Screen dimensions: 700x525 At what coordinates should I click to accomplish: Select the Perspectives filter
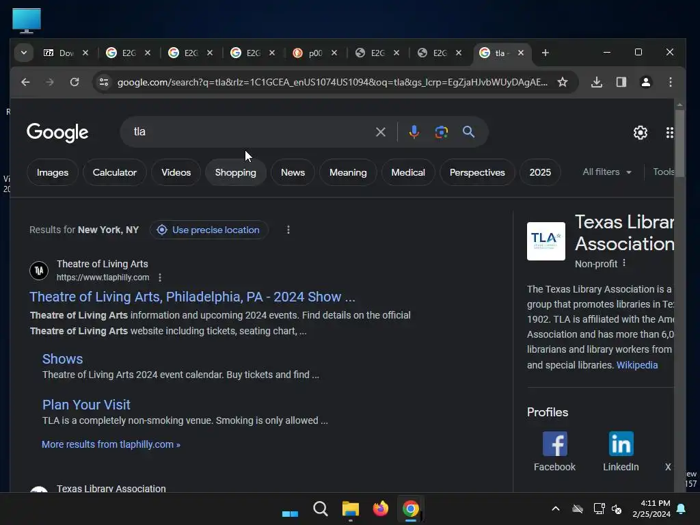pos(477,172)
